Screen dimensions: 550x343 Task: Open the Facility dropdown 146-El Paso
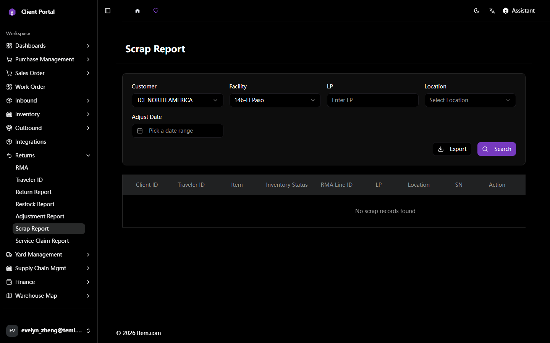point(275,100)
